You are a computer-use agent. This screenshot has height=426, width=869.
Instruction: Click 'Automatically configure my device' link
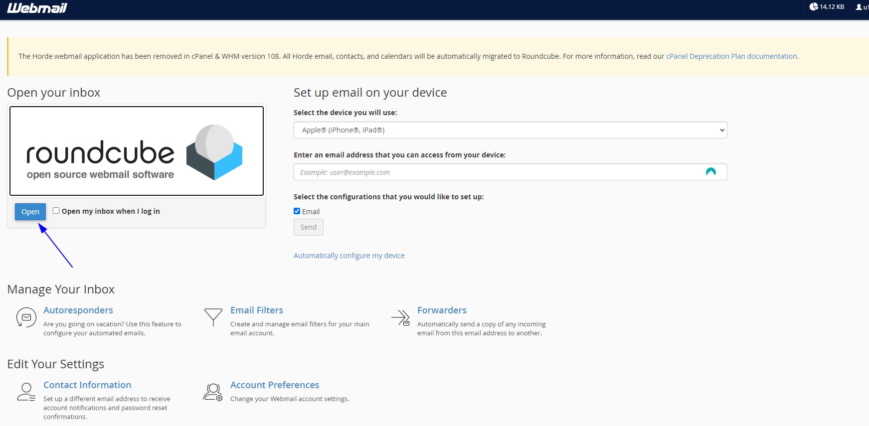(x=349, y=256)
